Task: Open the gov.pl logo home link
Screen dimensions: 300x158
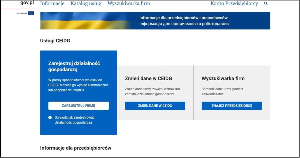Action: coord(27,3)
